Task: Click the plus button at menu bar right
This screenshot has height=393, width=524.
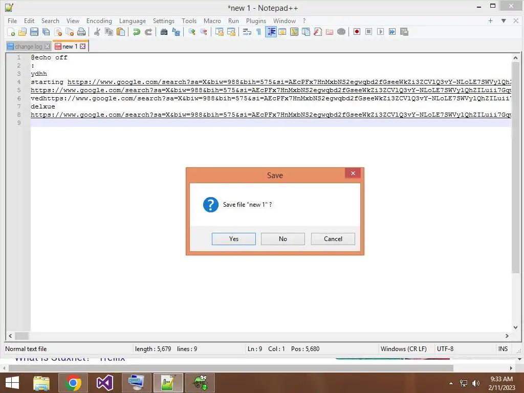Action: (490, 20)
